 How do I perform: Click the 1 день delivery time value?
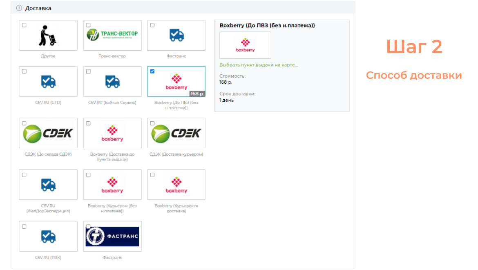tap(226, 100)
